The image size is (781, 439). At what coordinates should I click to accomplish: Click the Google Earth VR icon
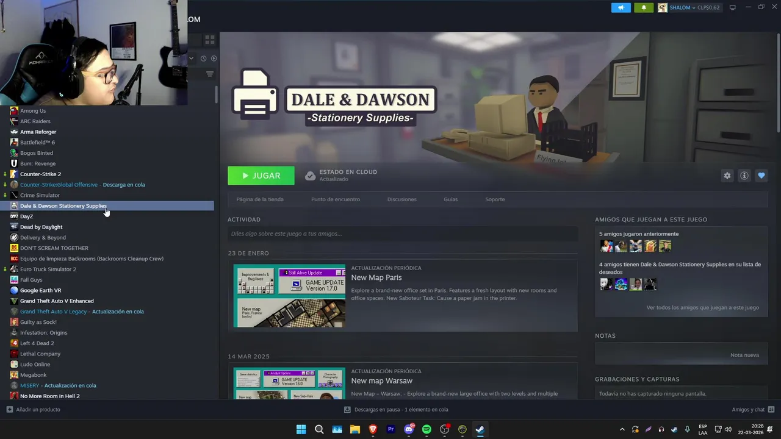point(14,290)
